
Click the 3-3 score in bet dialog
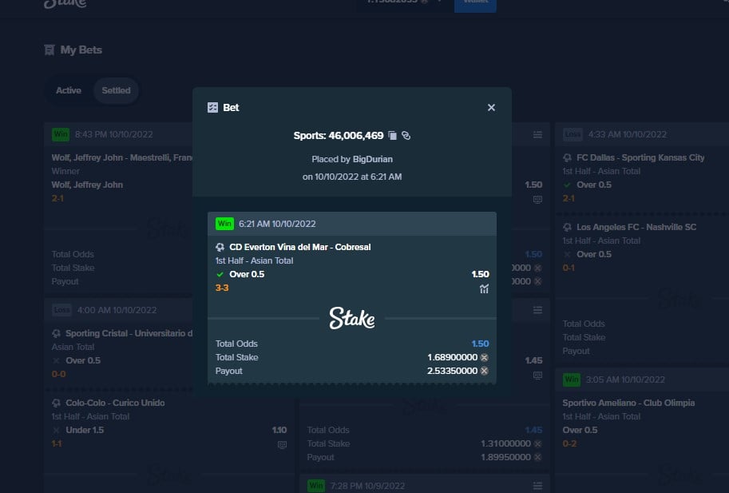(222, 288)
